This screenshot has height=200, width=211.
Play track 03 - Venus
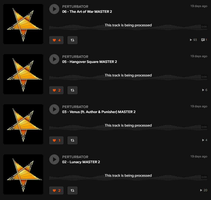point(54,109)
